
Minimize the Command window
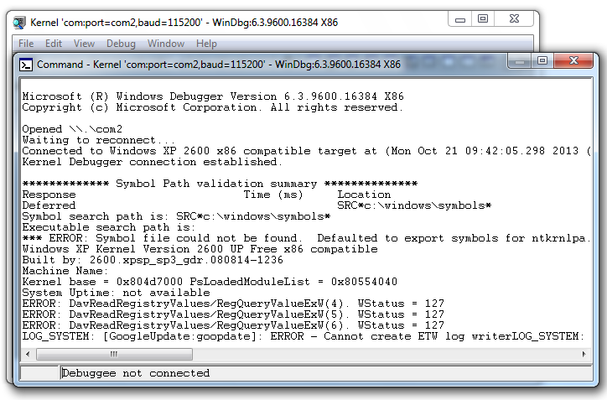click(520, 61)
